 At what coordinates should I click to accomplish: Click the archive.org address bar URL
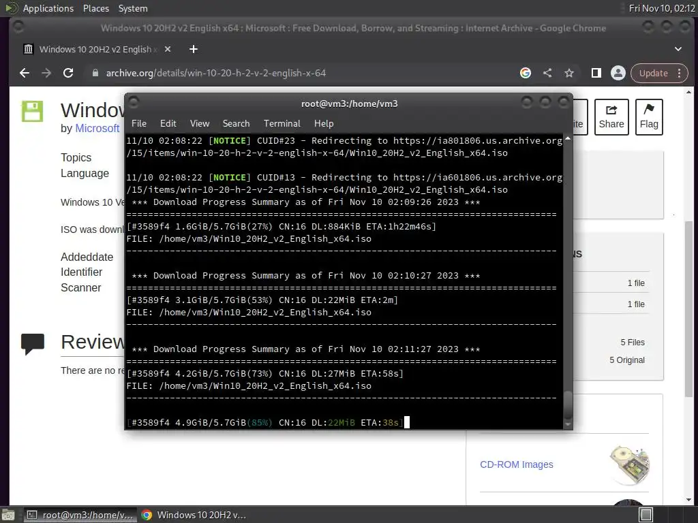(216, 73)
